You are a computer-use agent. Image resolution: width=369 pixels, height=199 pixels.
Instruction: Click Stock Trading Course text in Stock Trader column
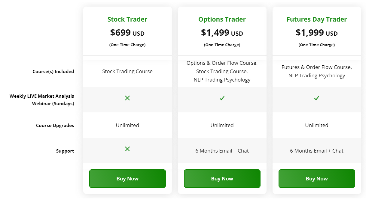click(x=127, y=71)
